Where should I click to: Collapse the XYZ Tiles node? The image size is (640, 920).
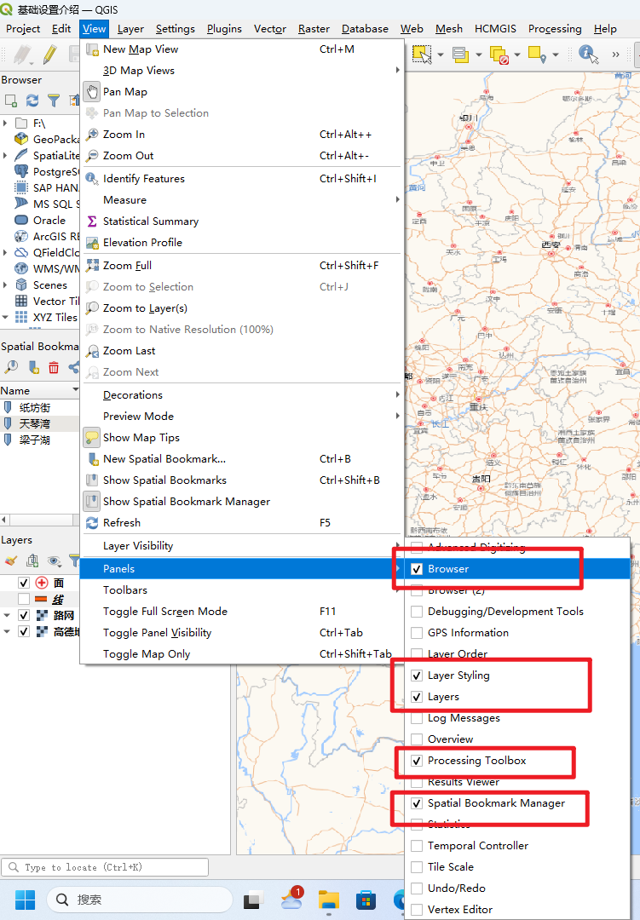5,318
